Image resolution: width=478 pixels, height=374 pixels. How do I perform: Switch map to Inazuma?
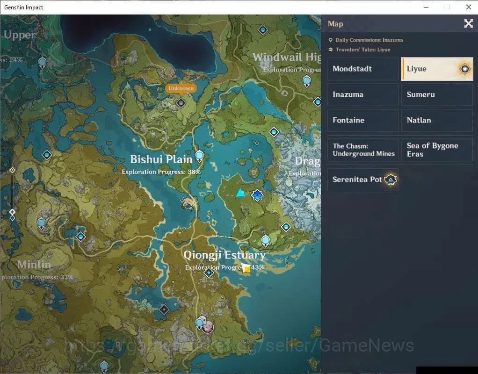[363, 94]
